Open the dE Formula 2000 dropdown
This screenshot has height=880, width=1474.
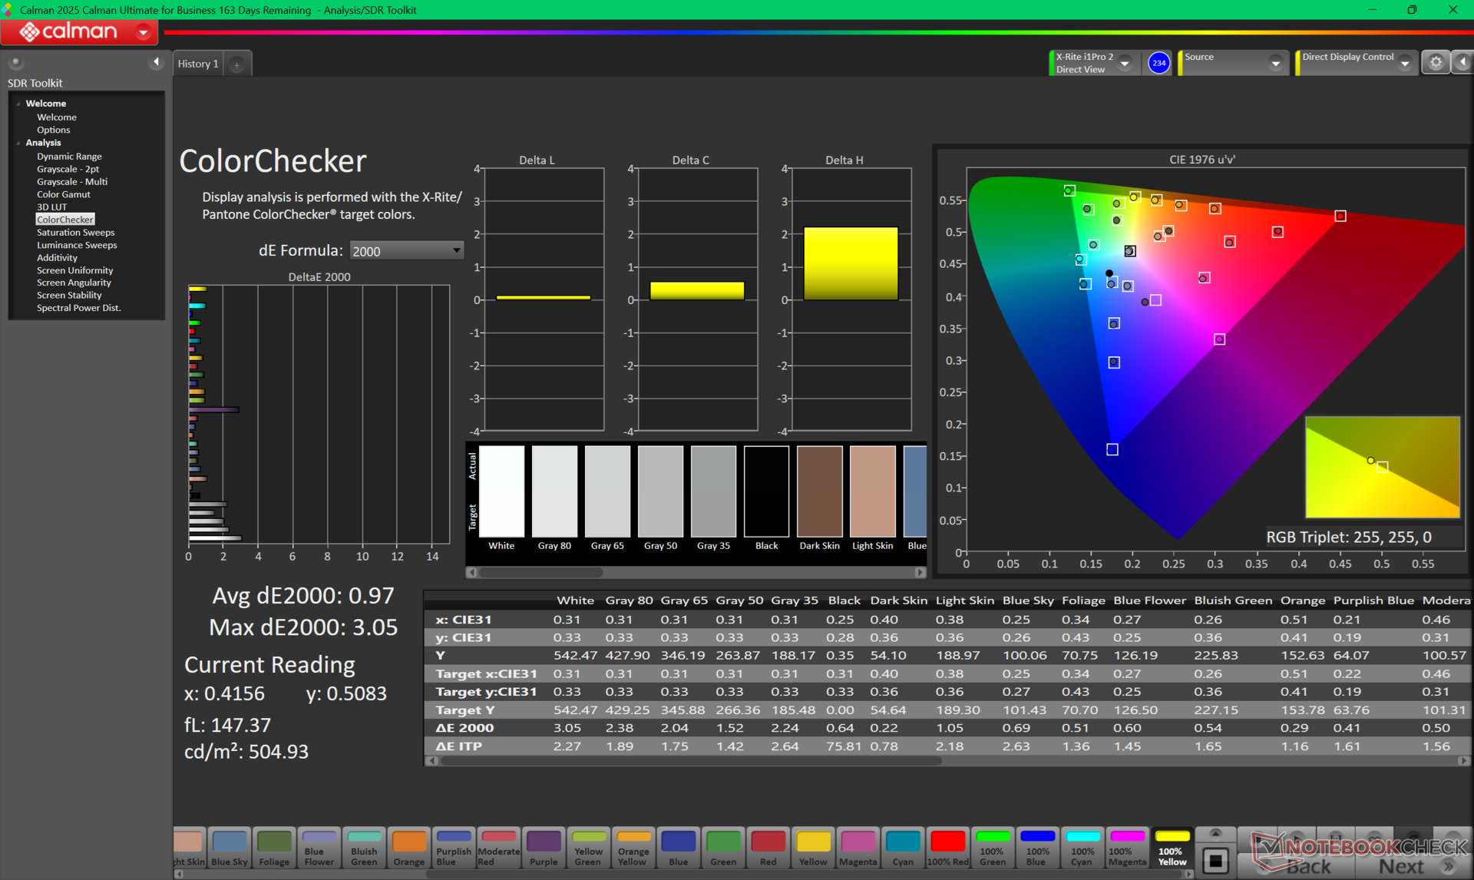click(x=406, y=251)
